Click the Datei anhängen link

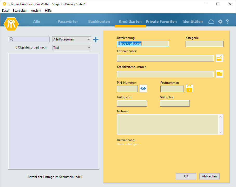[x=129, y=144]
